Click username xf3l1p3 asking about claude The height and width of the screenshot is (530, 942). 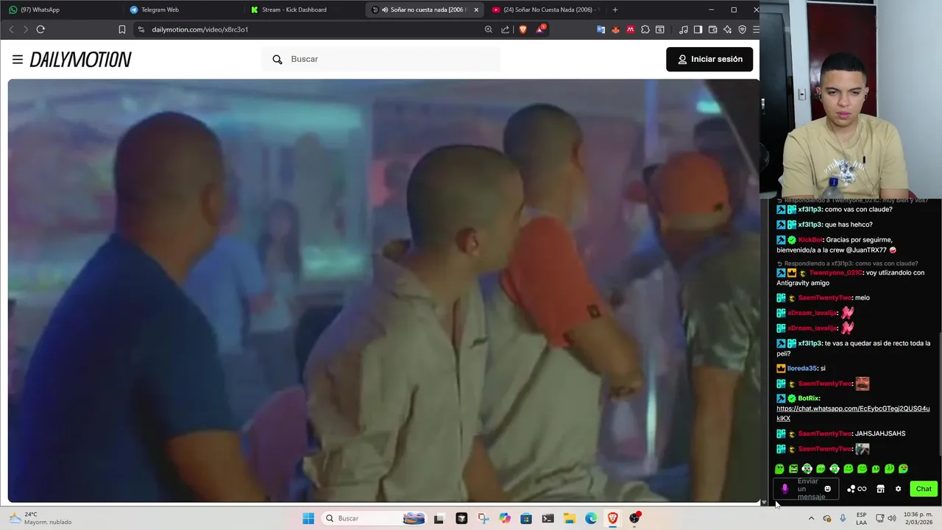tap(810, 209)
